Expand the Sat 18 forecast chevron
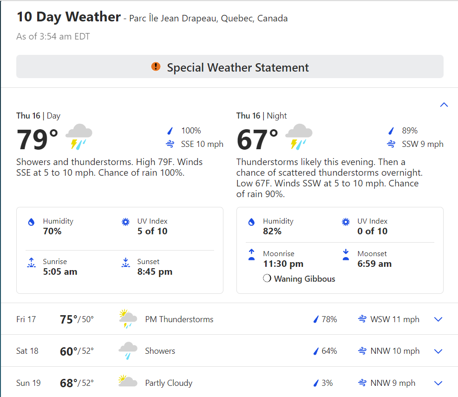Screen dimensions: 458x397 438,351
